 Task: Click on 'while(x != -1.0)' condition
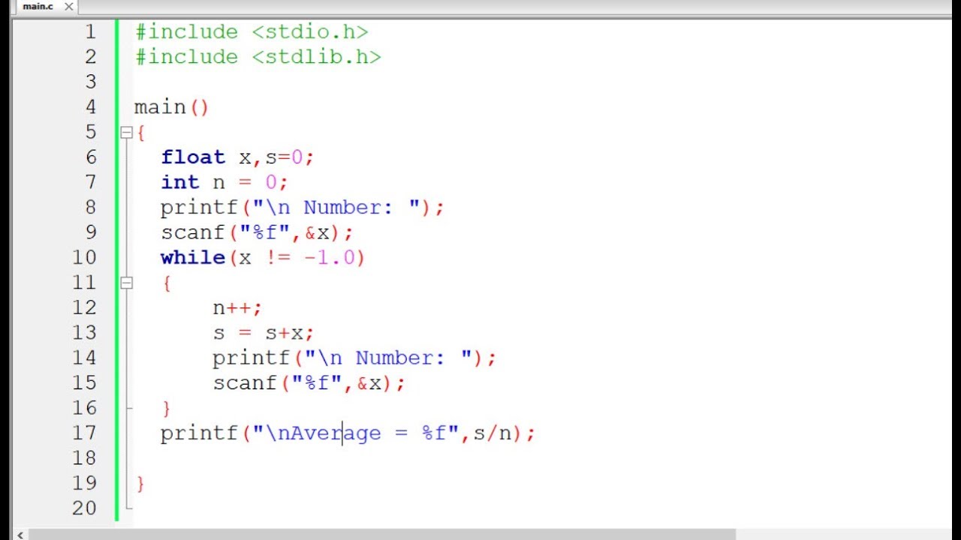(x=263, y=257)
